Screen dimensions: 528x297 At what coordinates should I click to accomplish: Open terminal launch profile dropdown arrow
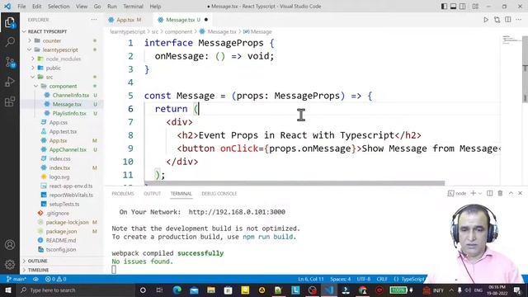click(480, 193)
